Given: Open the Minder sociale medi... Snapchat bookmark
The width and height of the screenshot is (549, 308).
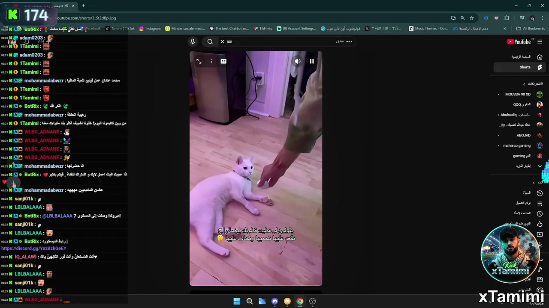Looking at the screenshot, I should (184, 29).
